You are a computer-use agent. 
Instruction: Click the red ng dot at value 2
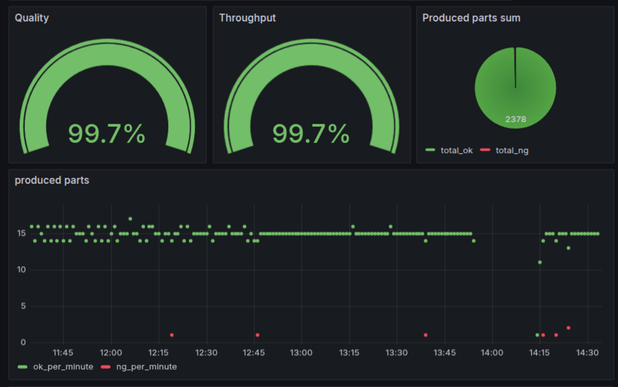(x=568, y=328)
